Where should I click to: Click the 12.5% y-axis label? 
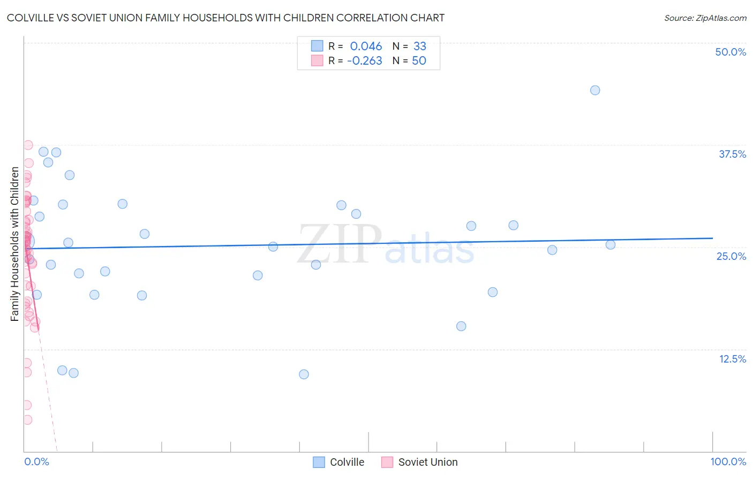733,359
